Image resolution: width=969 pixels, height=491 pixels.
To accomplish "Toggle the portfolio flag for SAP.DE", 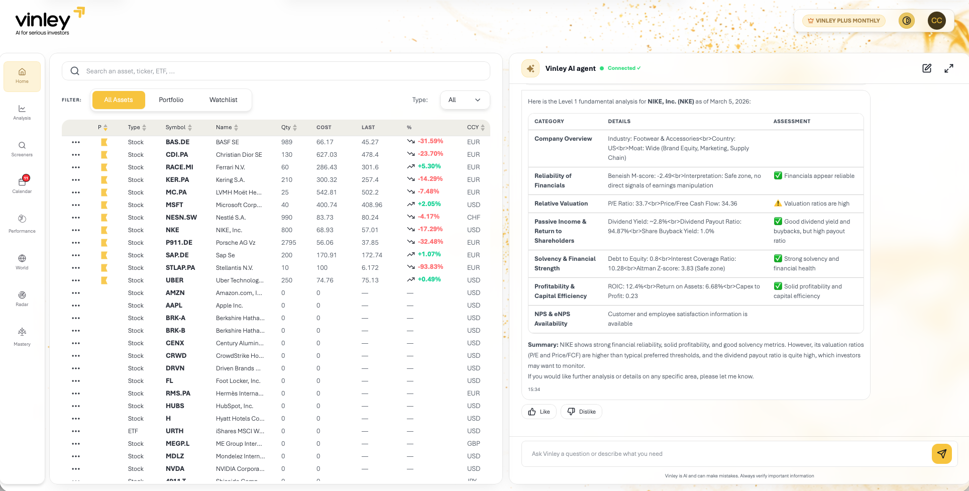I will (104, 255).
